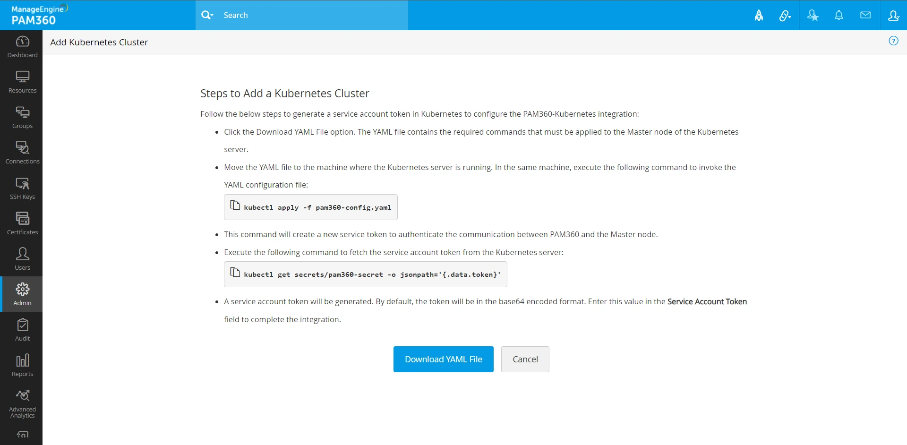
Task: Open notifications bell icon
Action: coord(839,16)
